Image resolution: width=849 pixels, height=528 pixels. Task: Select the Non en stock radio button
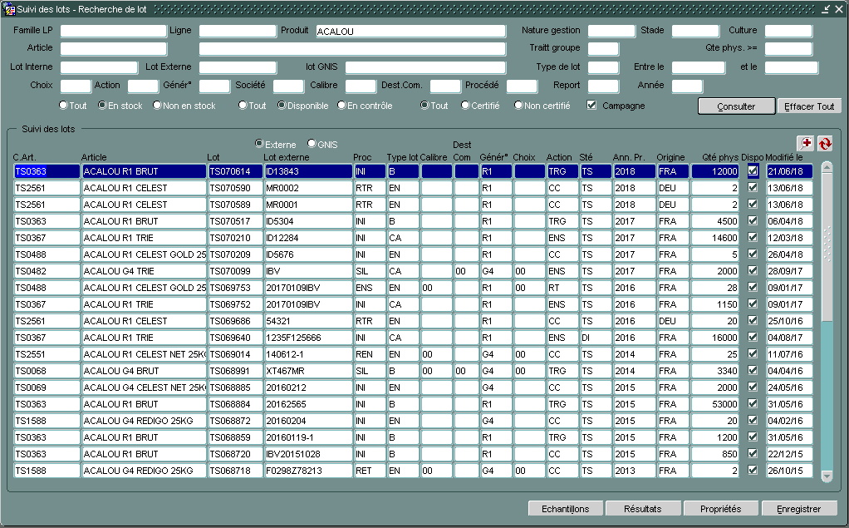(157, 105)
